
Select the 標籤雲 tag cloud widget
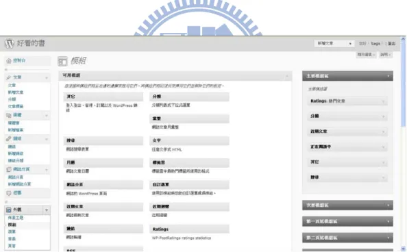click(x=189, y=163)
